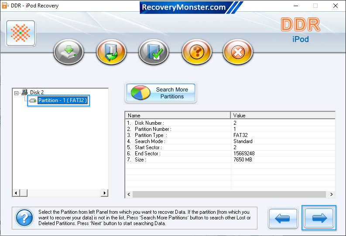Select the Disk Number row
The width and height of the screenshot is (346, 236).
pyautogui.click(x=230, y=123)
